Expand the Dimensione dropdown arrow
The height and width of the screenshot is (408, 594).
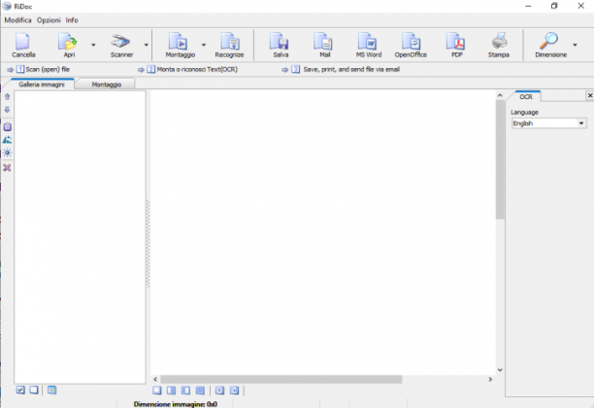[x=575, y=45]
